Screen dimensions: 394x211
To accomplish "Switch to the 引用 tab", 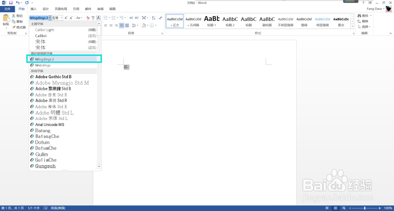I will coord(76,9).
